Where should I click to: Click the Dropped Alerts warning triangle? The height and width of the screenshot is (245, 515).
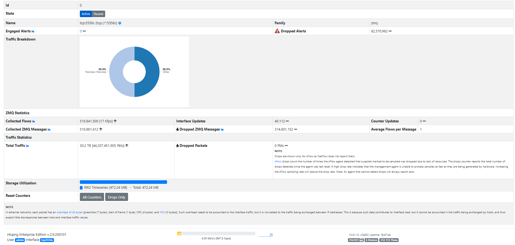[277, 31]
